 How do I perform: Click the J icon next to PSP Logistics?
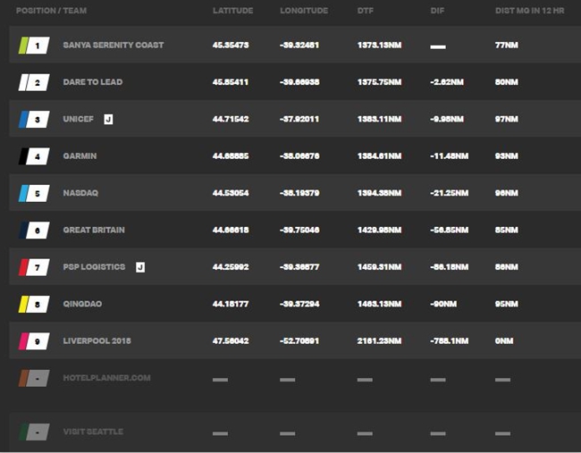coord(140,267)
